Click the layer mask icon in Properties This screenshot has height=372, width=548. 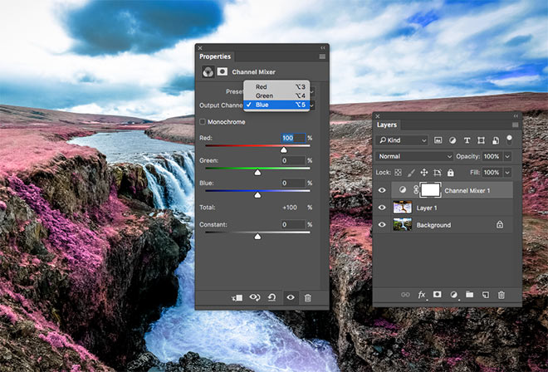[222, 71]
